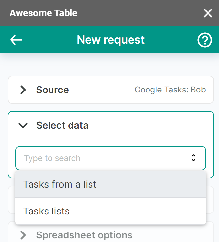219x242 pixels.
Task: Click the blinking text cursor in search box
Action: tap(24, 158)
